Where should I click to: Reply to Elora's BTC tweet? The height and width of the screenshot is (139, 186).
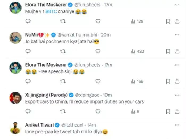[x=28, y=21]
